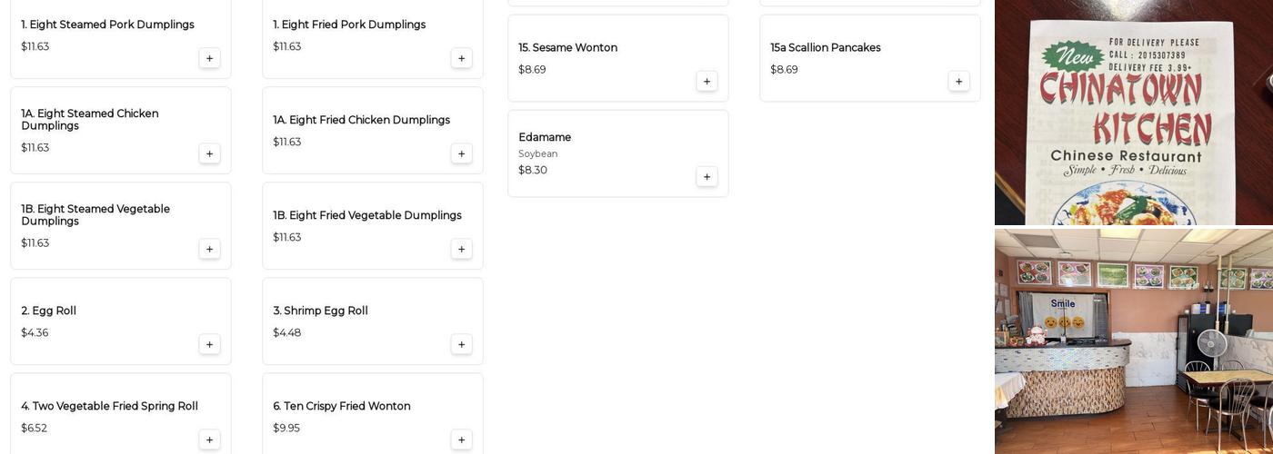Viewport: 1273px width, 454px height.
Task: Add Eight Fried Vegetable Dumplings
Action: (x=461, y=250)
